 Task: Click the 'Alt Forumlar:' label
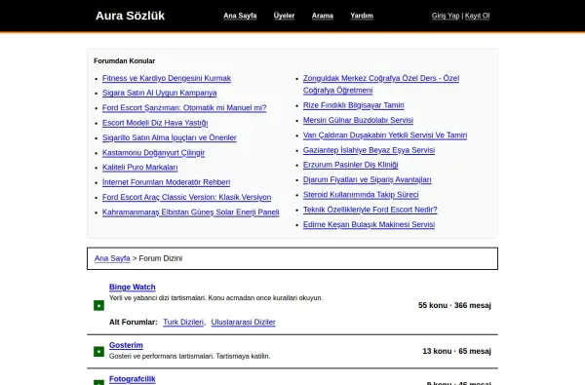click(134, 322)
